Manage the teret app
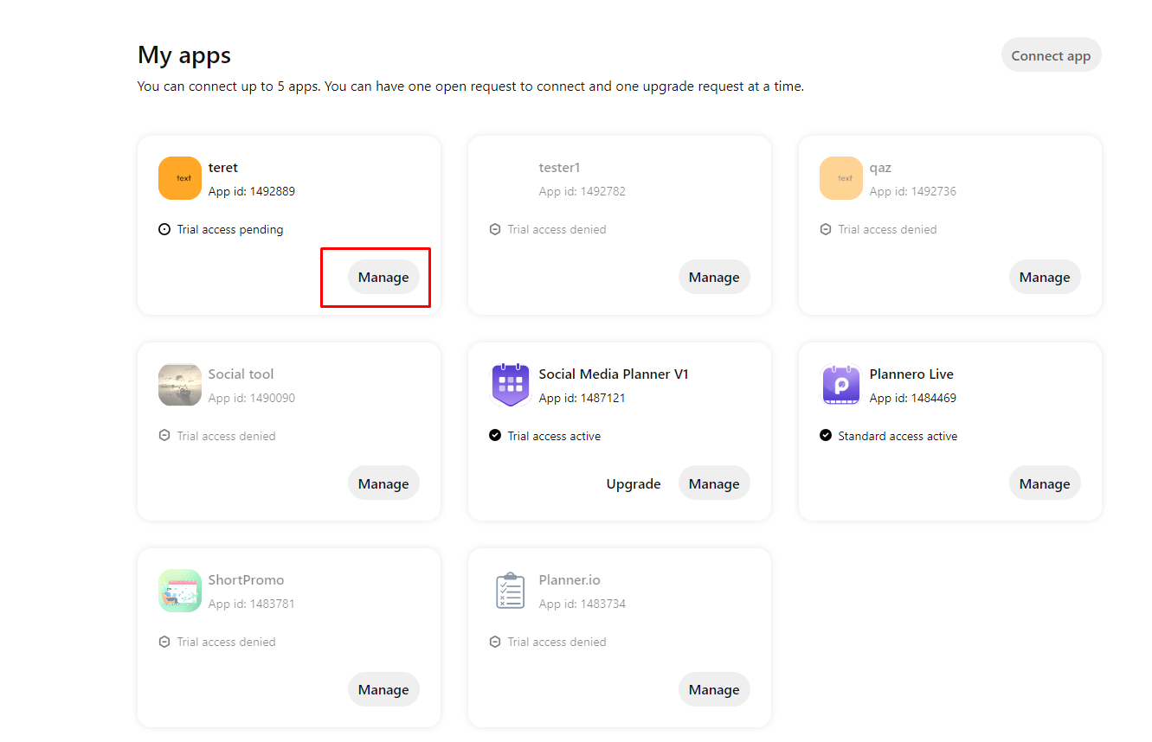This screenshot has height=742, width=1152. 383,277
